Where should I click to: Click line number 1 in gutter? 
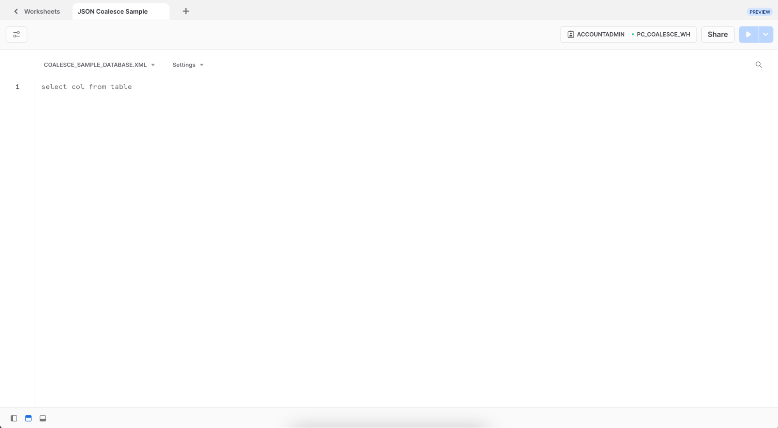click(18, 87)
